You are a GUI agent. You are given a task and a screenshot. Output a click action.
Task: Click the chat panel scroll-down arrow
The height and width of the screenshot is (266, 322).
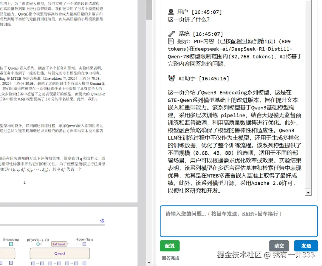tap(308, 192)
